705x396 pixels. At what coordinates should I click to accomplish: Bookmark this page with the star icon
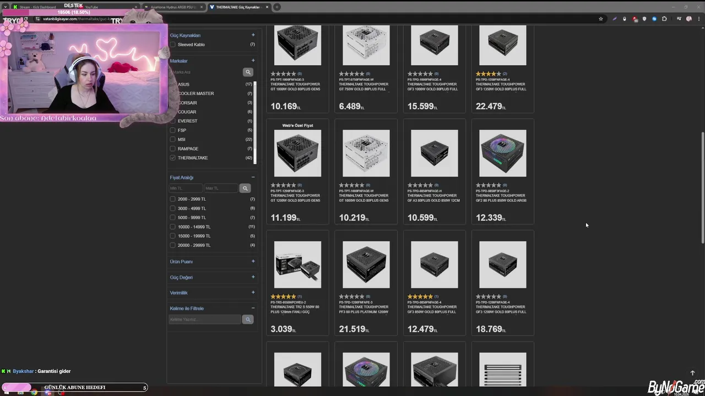601,19
